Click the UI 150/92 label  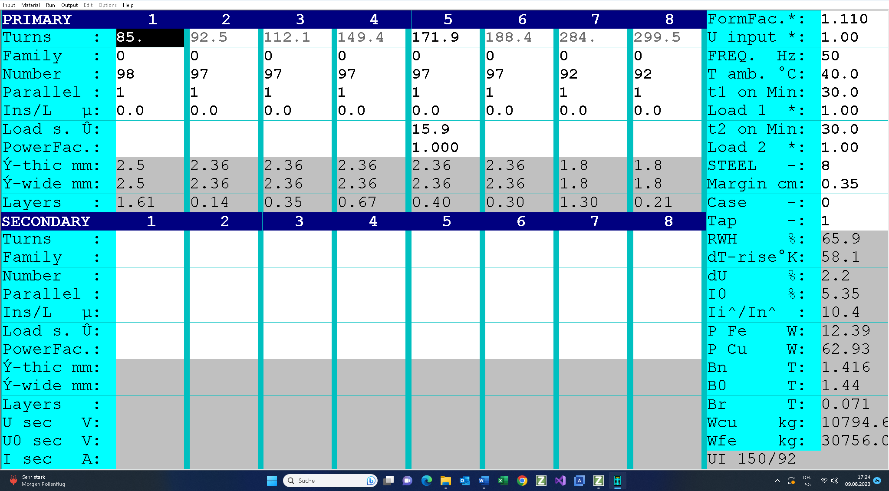click(x=751, y=459)
